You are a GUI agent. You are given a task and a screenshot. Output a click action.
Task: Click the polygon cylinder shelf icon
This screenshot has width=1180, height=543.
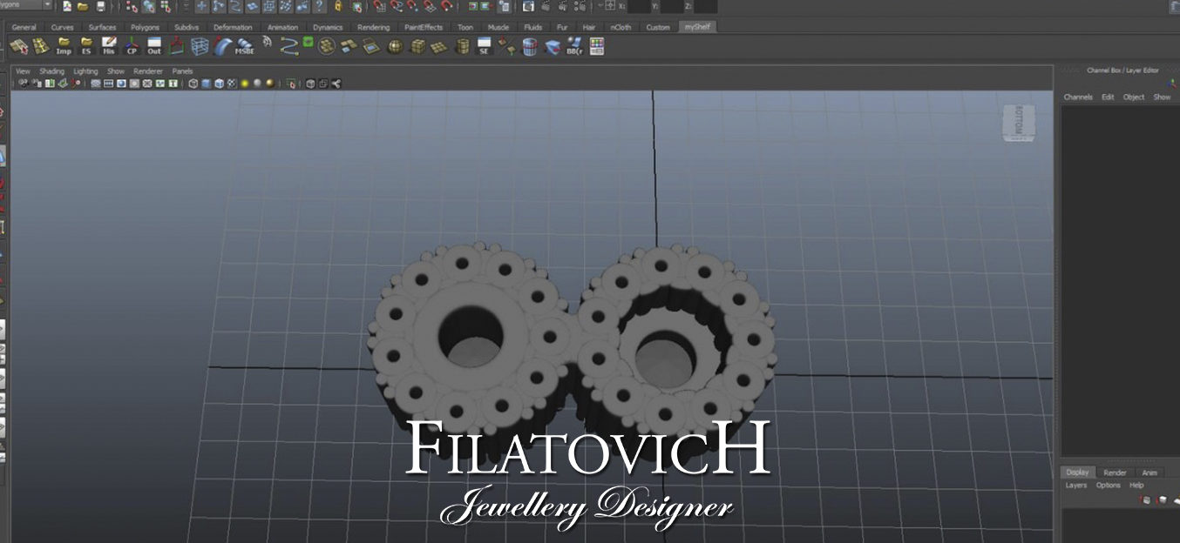[462, 46]
